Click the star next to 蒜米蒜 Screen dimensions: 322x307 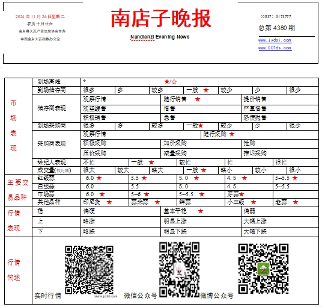tap(157, 202)
